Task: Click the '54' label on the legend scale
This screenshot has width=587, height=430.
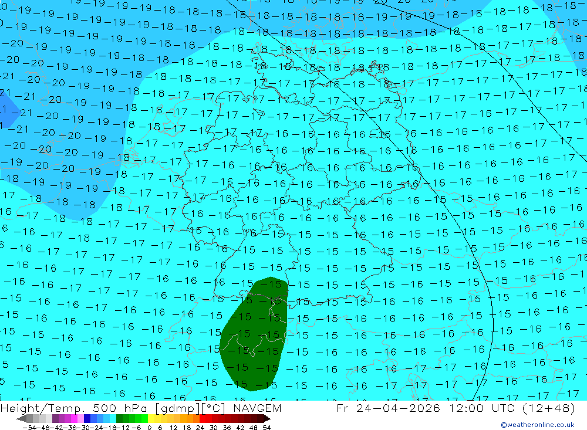Action: click(266, 428)
